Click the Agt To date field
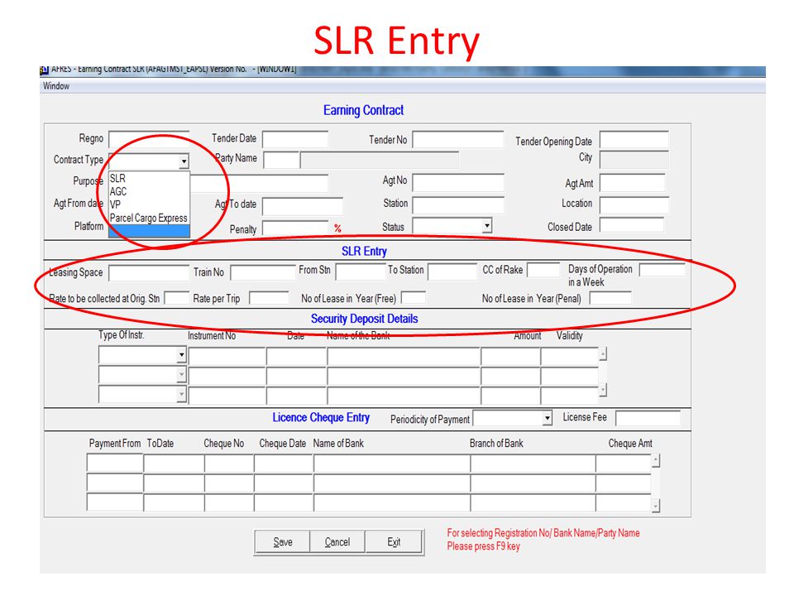794x596 pixels. pos(303,206)
